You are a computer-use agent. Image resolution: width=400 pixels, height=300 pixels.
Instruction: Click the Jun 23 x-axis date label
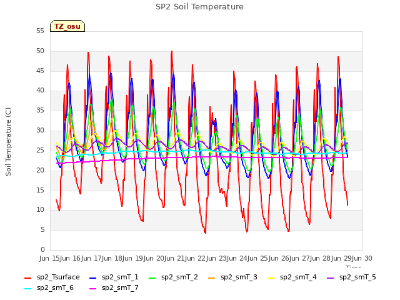(216, 258)
